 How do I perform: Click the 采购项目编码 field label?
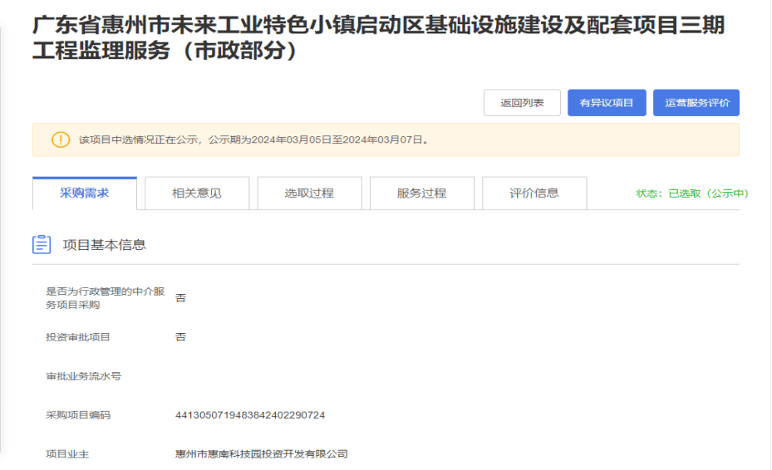pyautogui.click(x=78, y=414)
